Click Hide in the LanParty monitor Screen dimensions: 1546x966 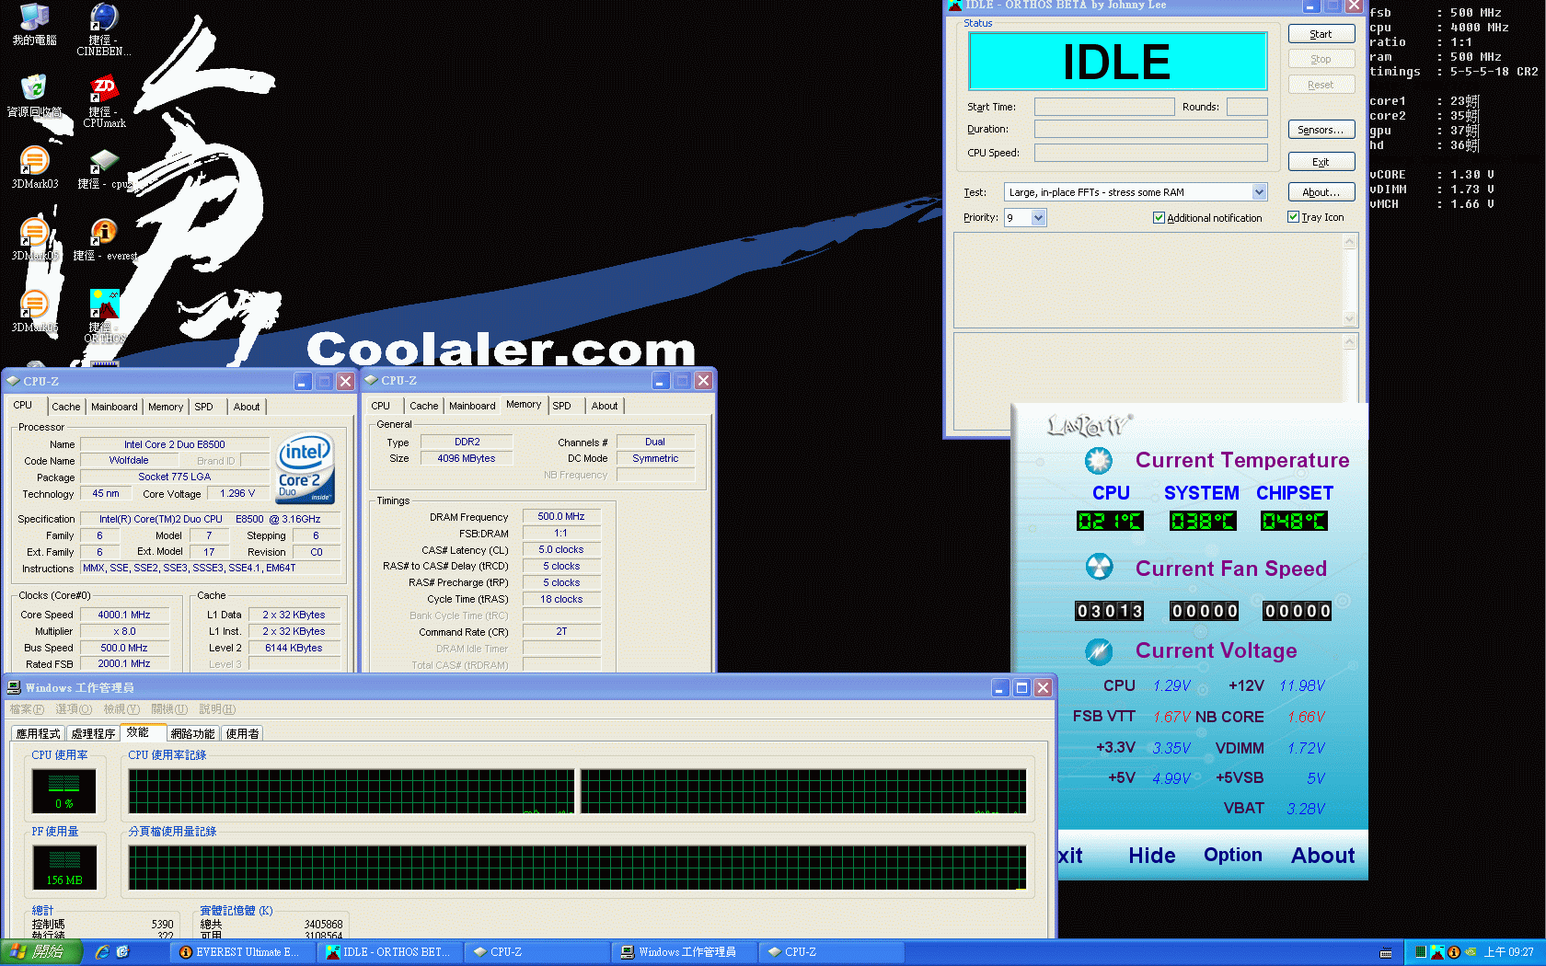1152,856
